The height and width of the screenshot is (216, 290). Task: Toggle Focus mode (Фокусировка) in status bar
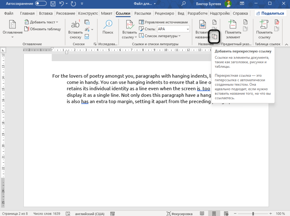[180, 214]
